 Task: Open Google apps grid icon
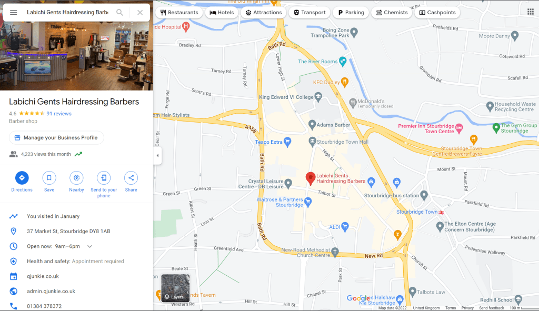[531, 12]
